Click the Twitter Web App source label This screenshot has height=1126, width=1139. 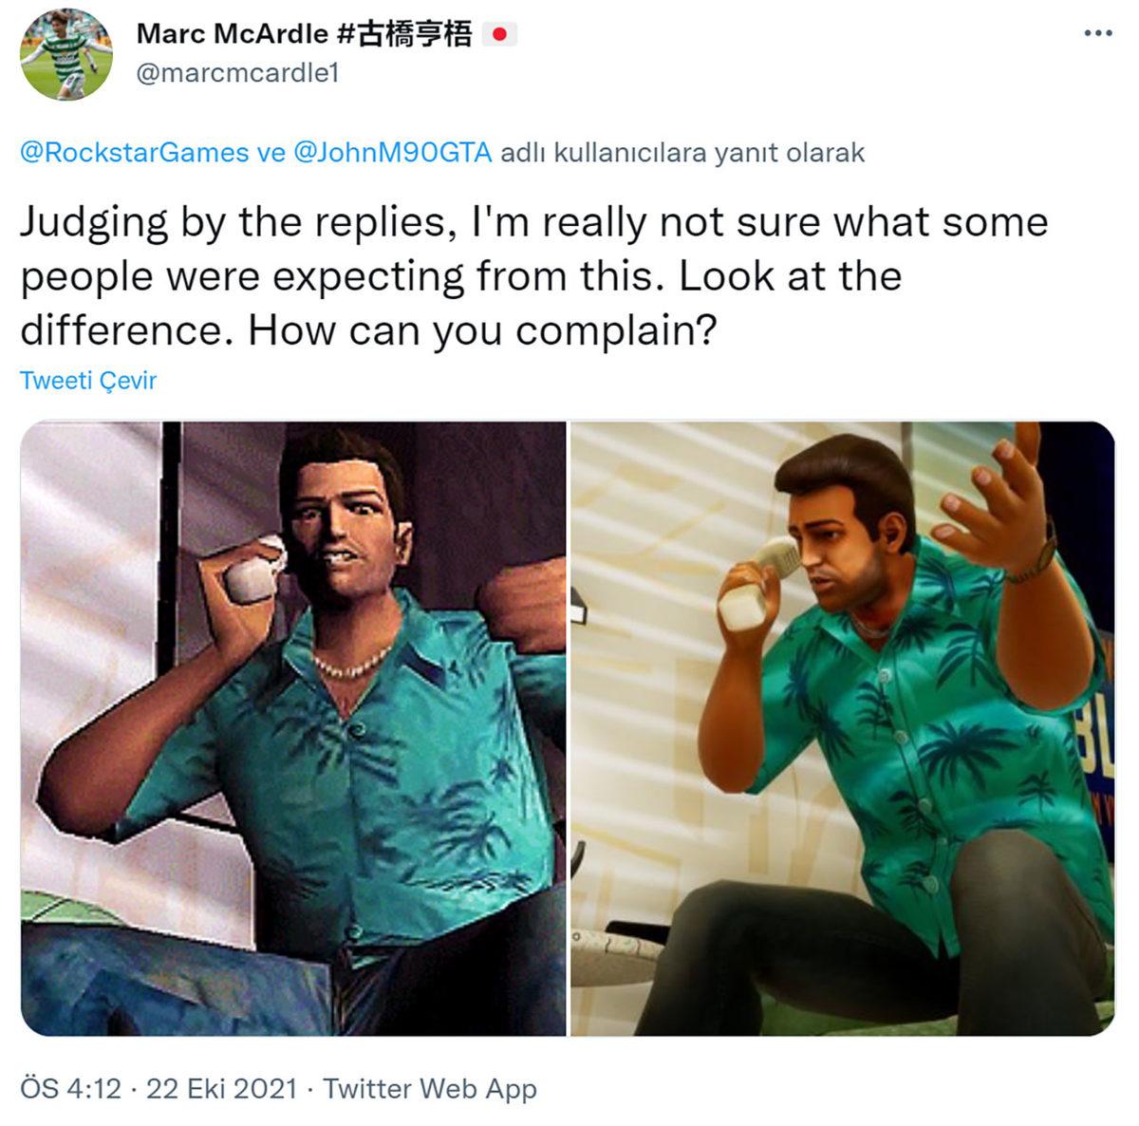click(430, 1088)
